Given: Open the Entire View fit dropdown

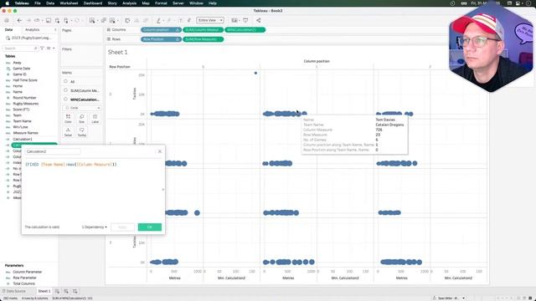Looking at the screenshot, I should tap(210, 20).
